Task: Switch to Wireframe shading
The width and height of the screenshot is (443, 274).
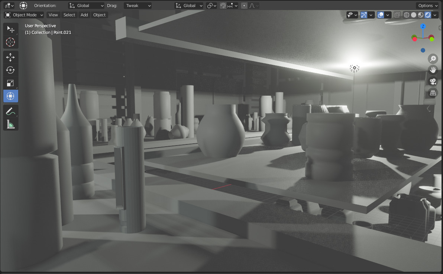Action: point(407,15)
